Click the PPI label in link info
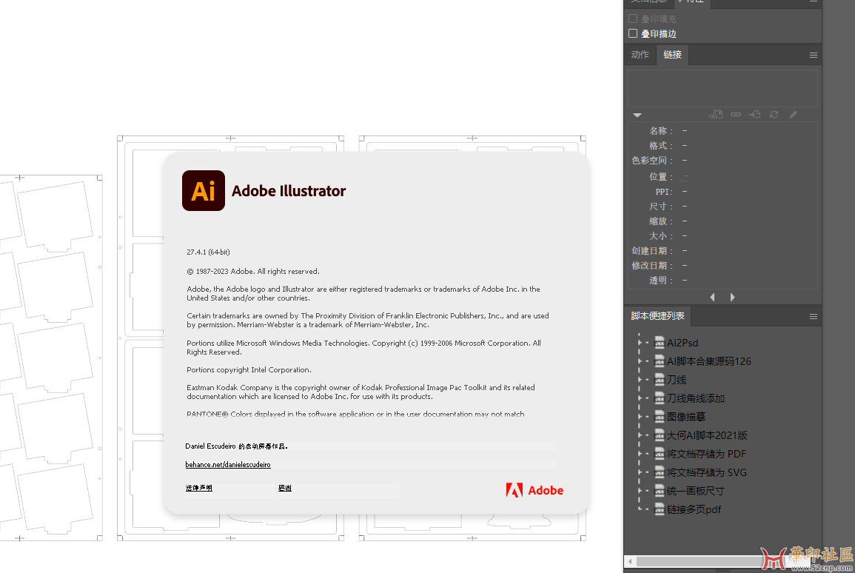 click(x=663, y=192)
